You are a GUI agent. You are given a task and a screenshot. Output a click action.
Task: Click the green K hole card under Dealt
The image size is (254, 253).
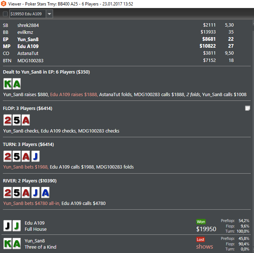[x=8, y=84]
